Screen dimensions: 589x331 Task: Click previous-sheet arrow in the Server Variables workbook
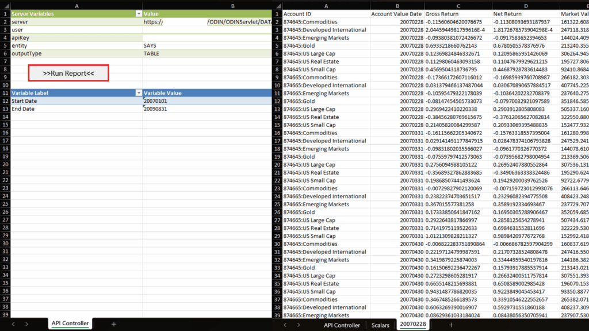coord(13,325)
